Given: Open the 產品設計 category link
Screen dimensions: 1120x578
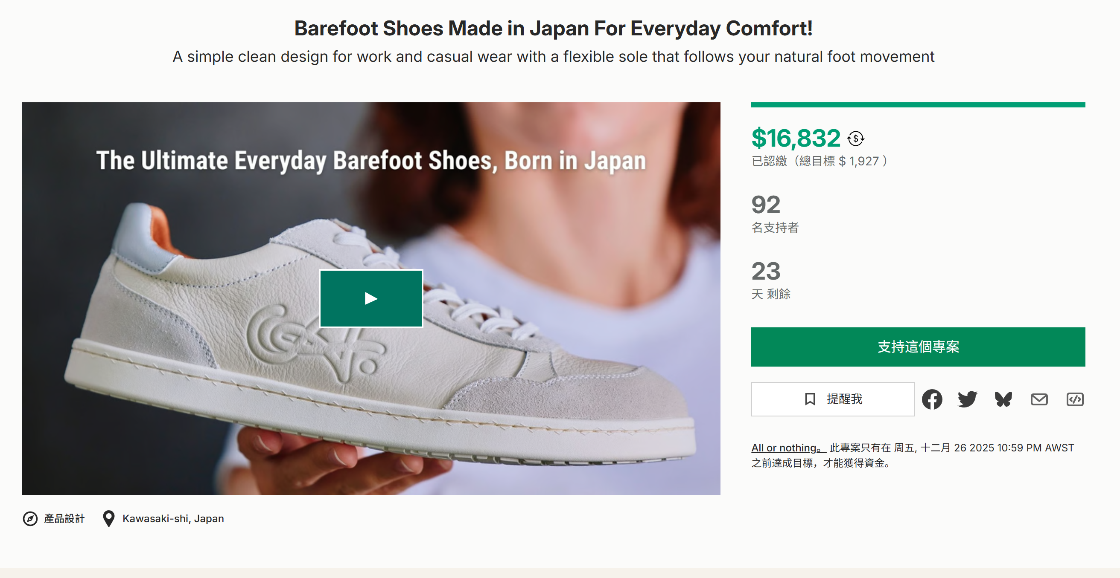Looking at the screenshot, I should (64, 518).
